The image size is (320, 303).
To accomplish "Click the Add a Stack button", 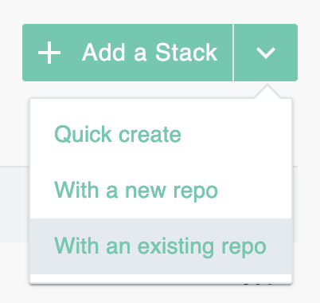I will click(127, 53).
